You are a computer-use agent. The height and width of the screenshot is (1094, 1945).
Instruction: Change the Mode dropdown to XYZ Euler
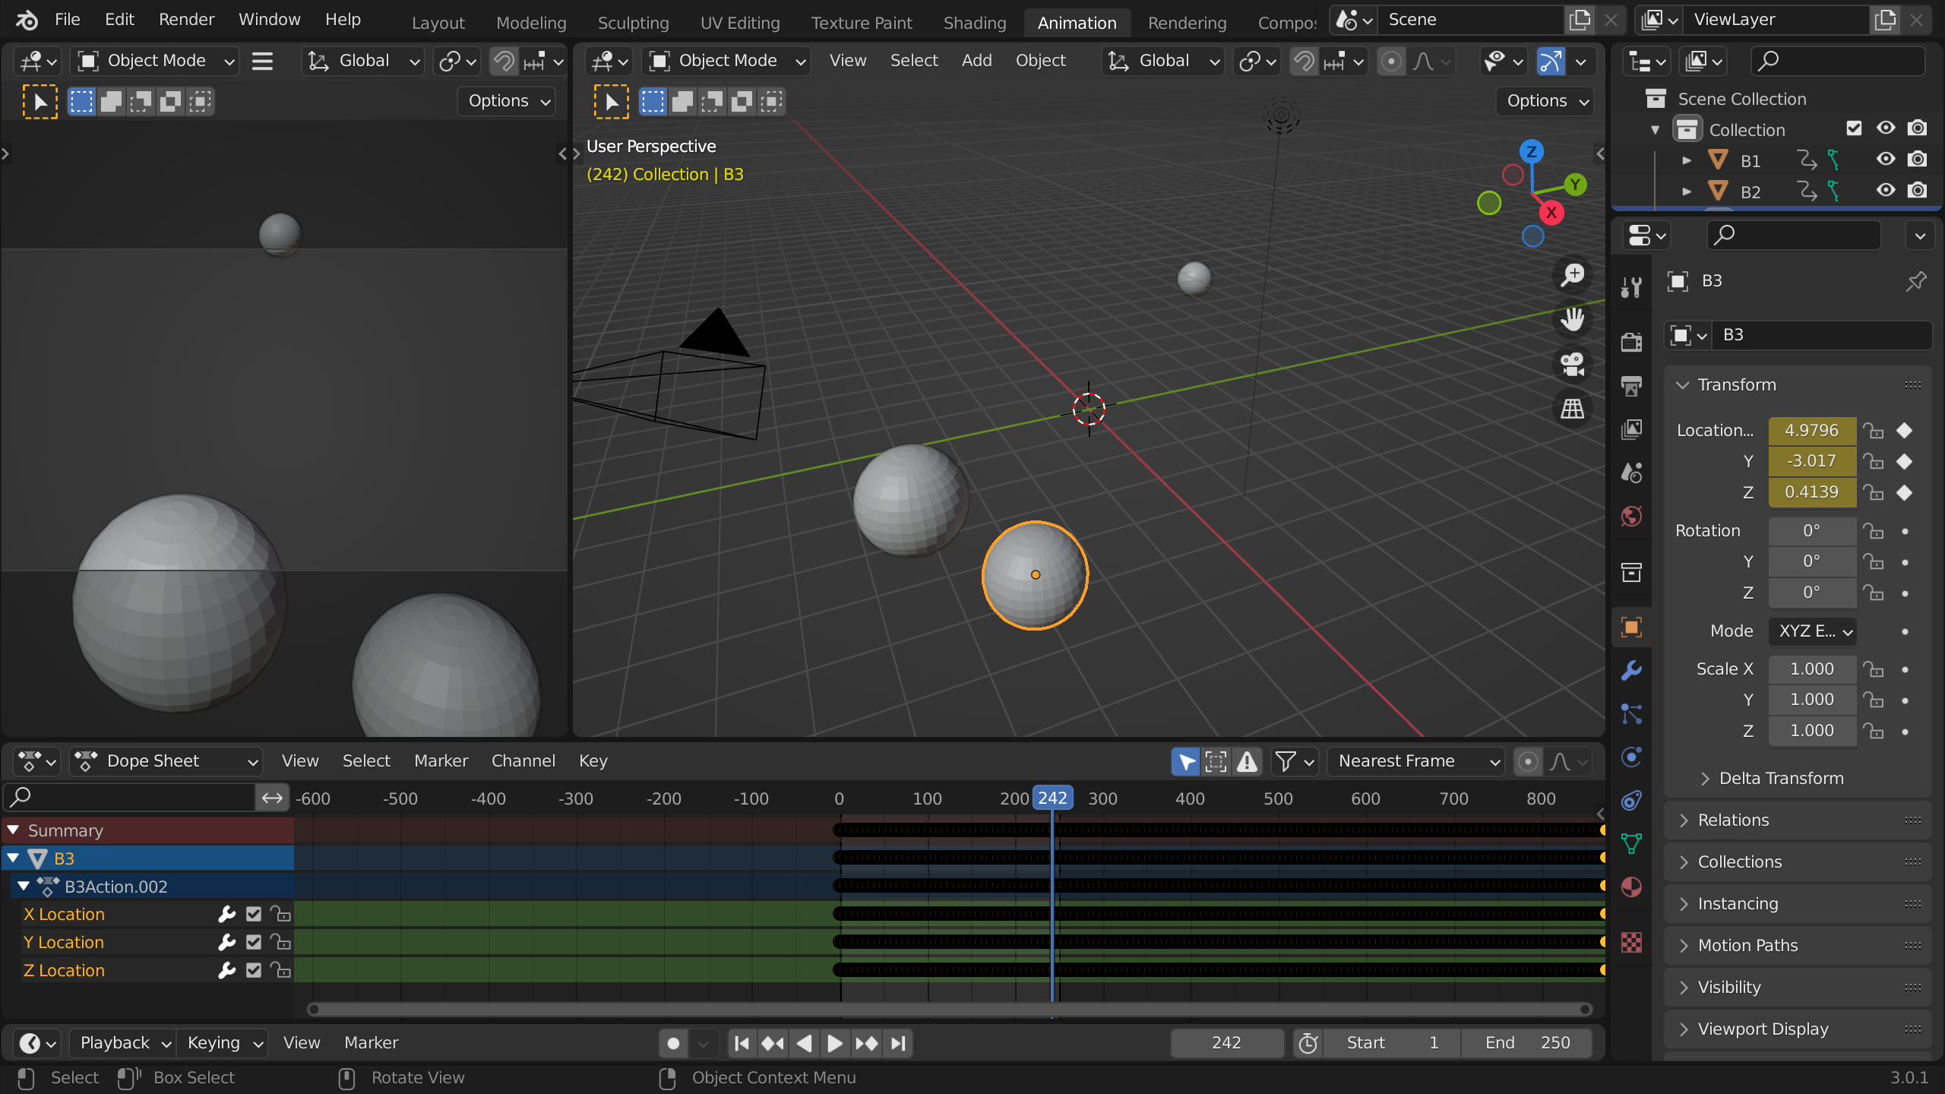tap(1809, 631)
